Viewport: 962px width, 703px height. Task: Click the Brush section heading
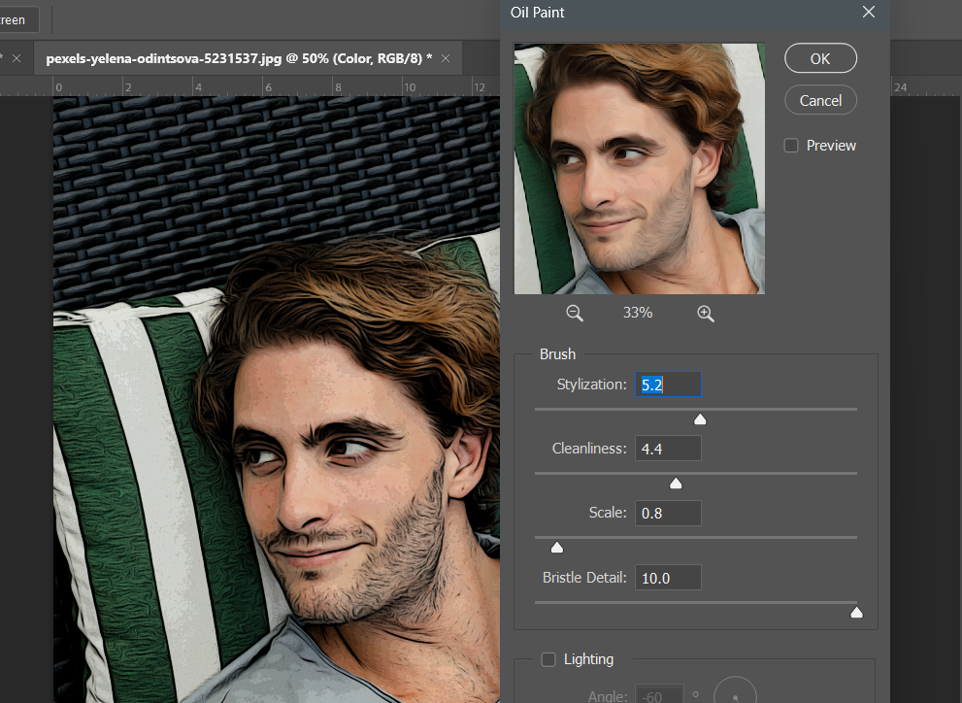pos(558,354)
